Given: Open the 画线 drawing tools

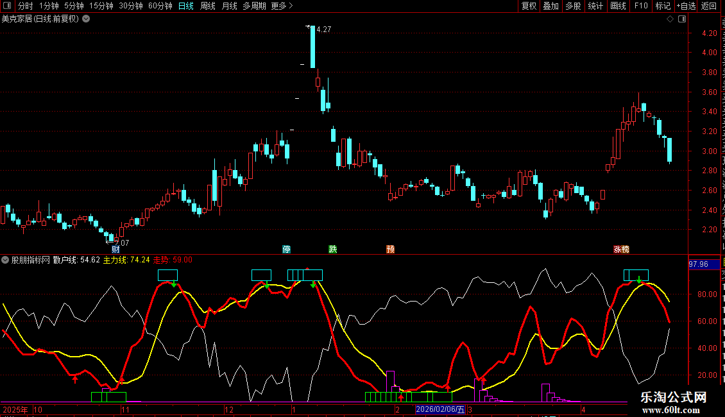Looking at the screenshot, I should point(618,6).
